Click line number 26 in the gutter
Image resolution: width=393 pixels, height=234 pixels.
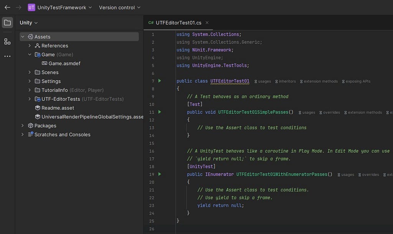(x=152, y=229)
